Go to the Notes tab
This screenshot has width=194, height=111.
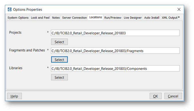[x=56, y=18]
